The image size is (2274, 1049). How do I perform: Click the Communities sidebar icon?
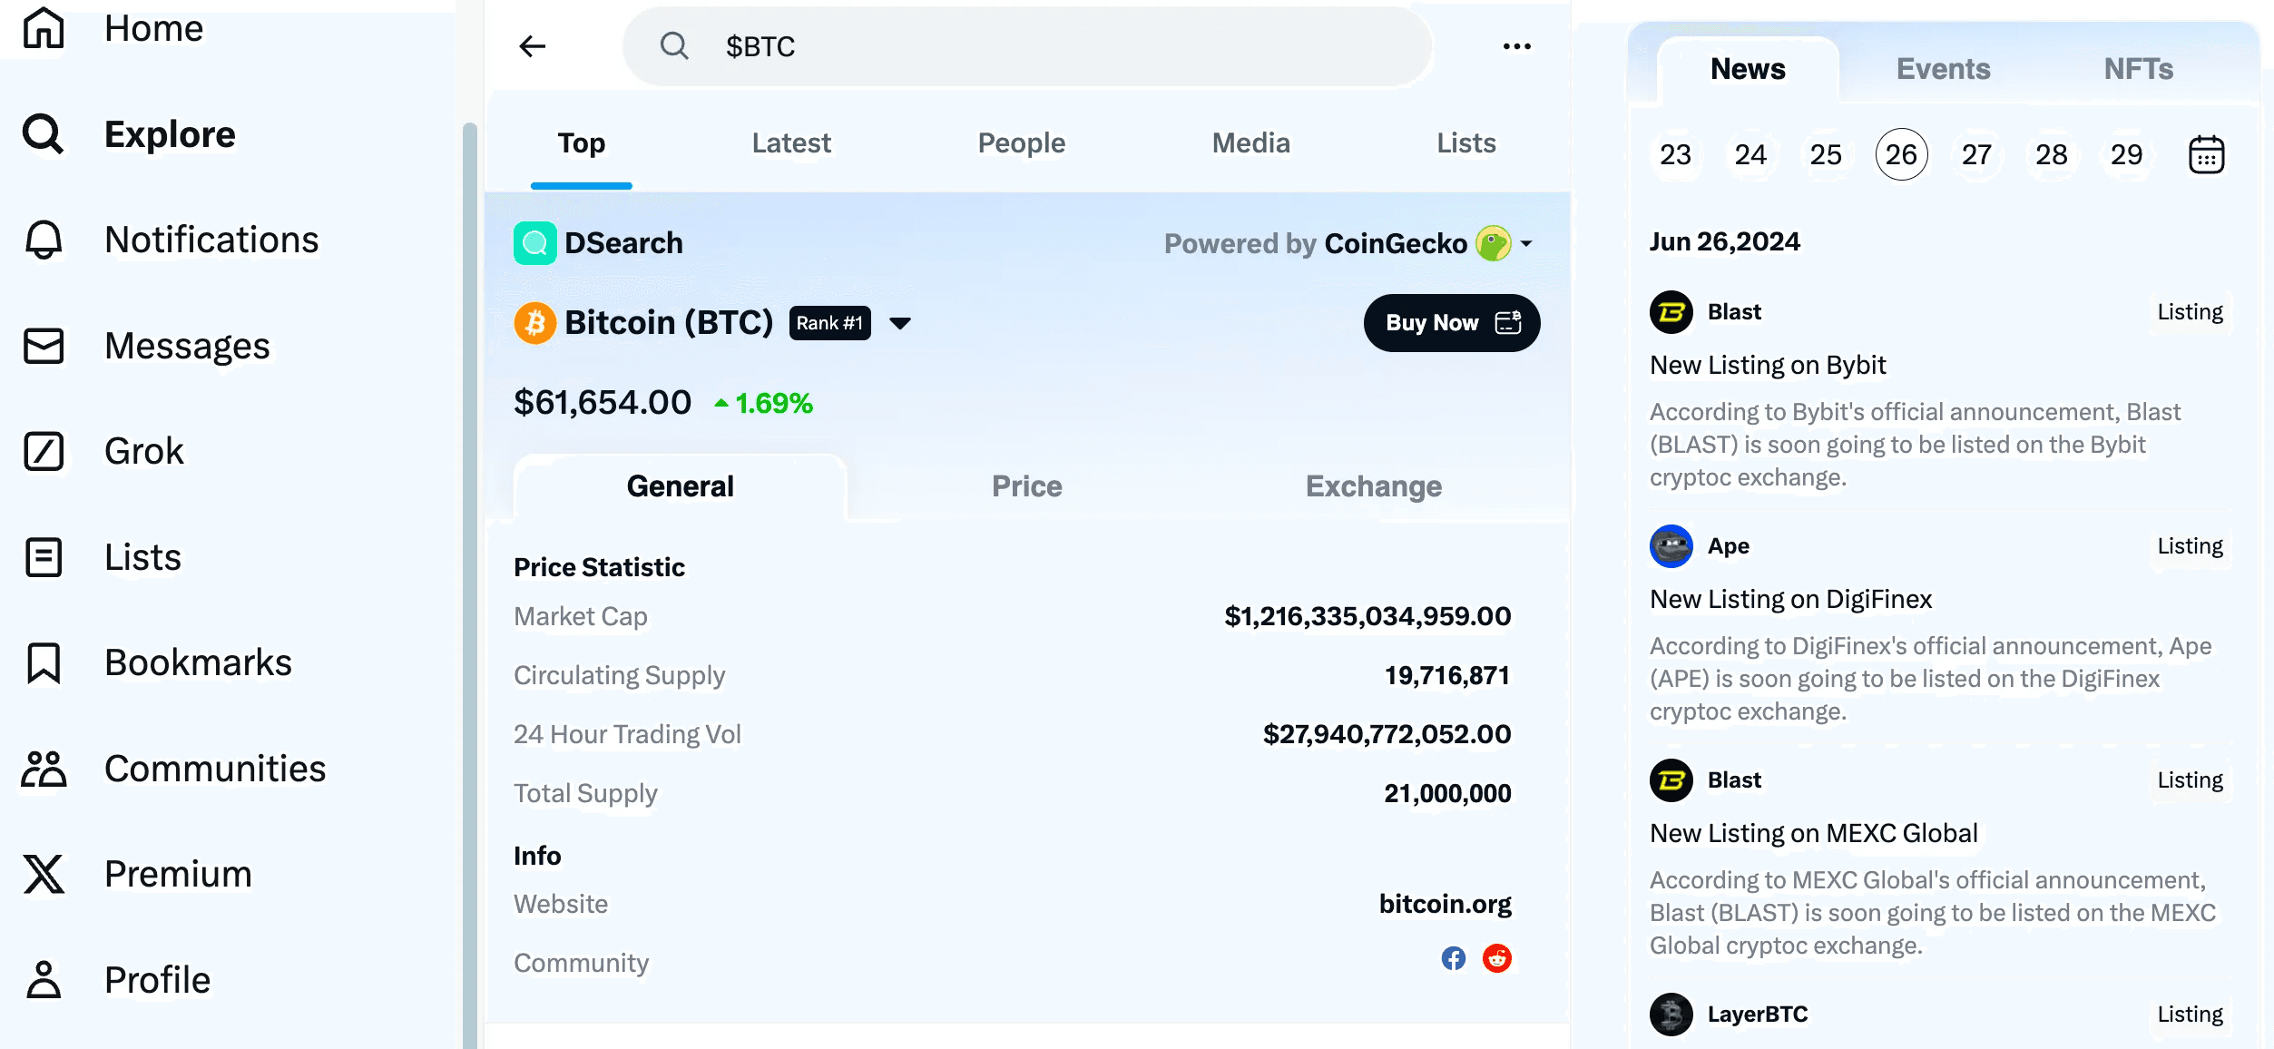coord(44,769)
